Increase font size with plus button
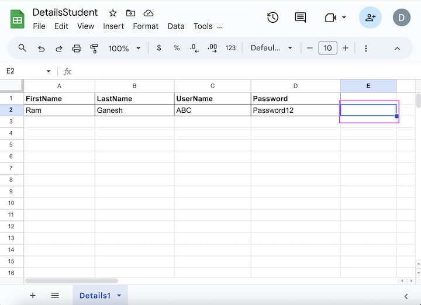The image size is (421, 305). coord(346,48)
